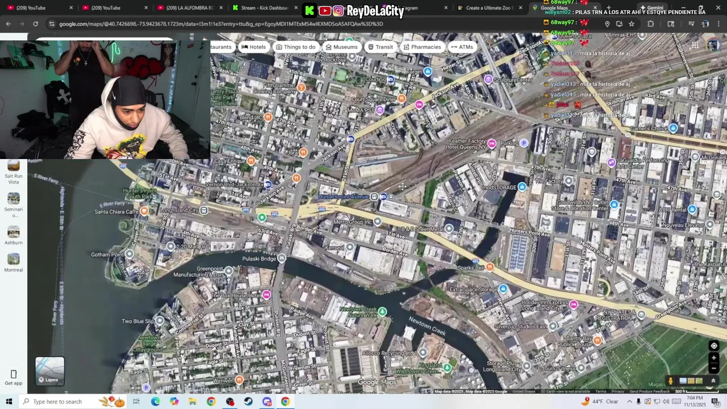
Task: Click the Feather Factory Hotel pin
Action: click(492, 144)
